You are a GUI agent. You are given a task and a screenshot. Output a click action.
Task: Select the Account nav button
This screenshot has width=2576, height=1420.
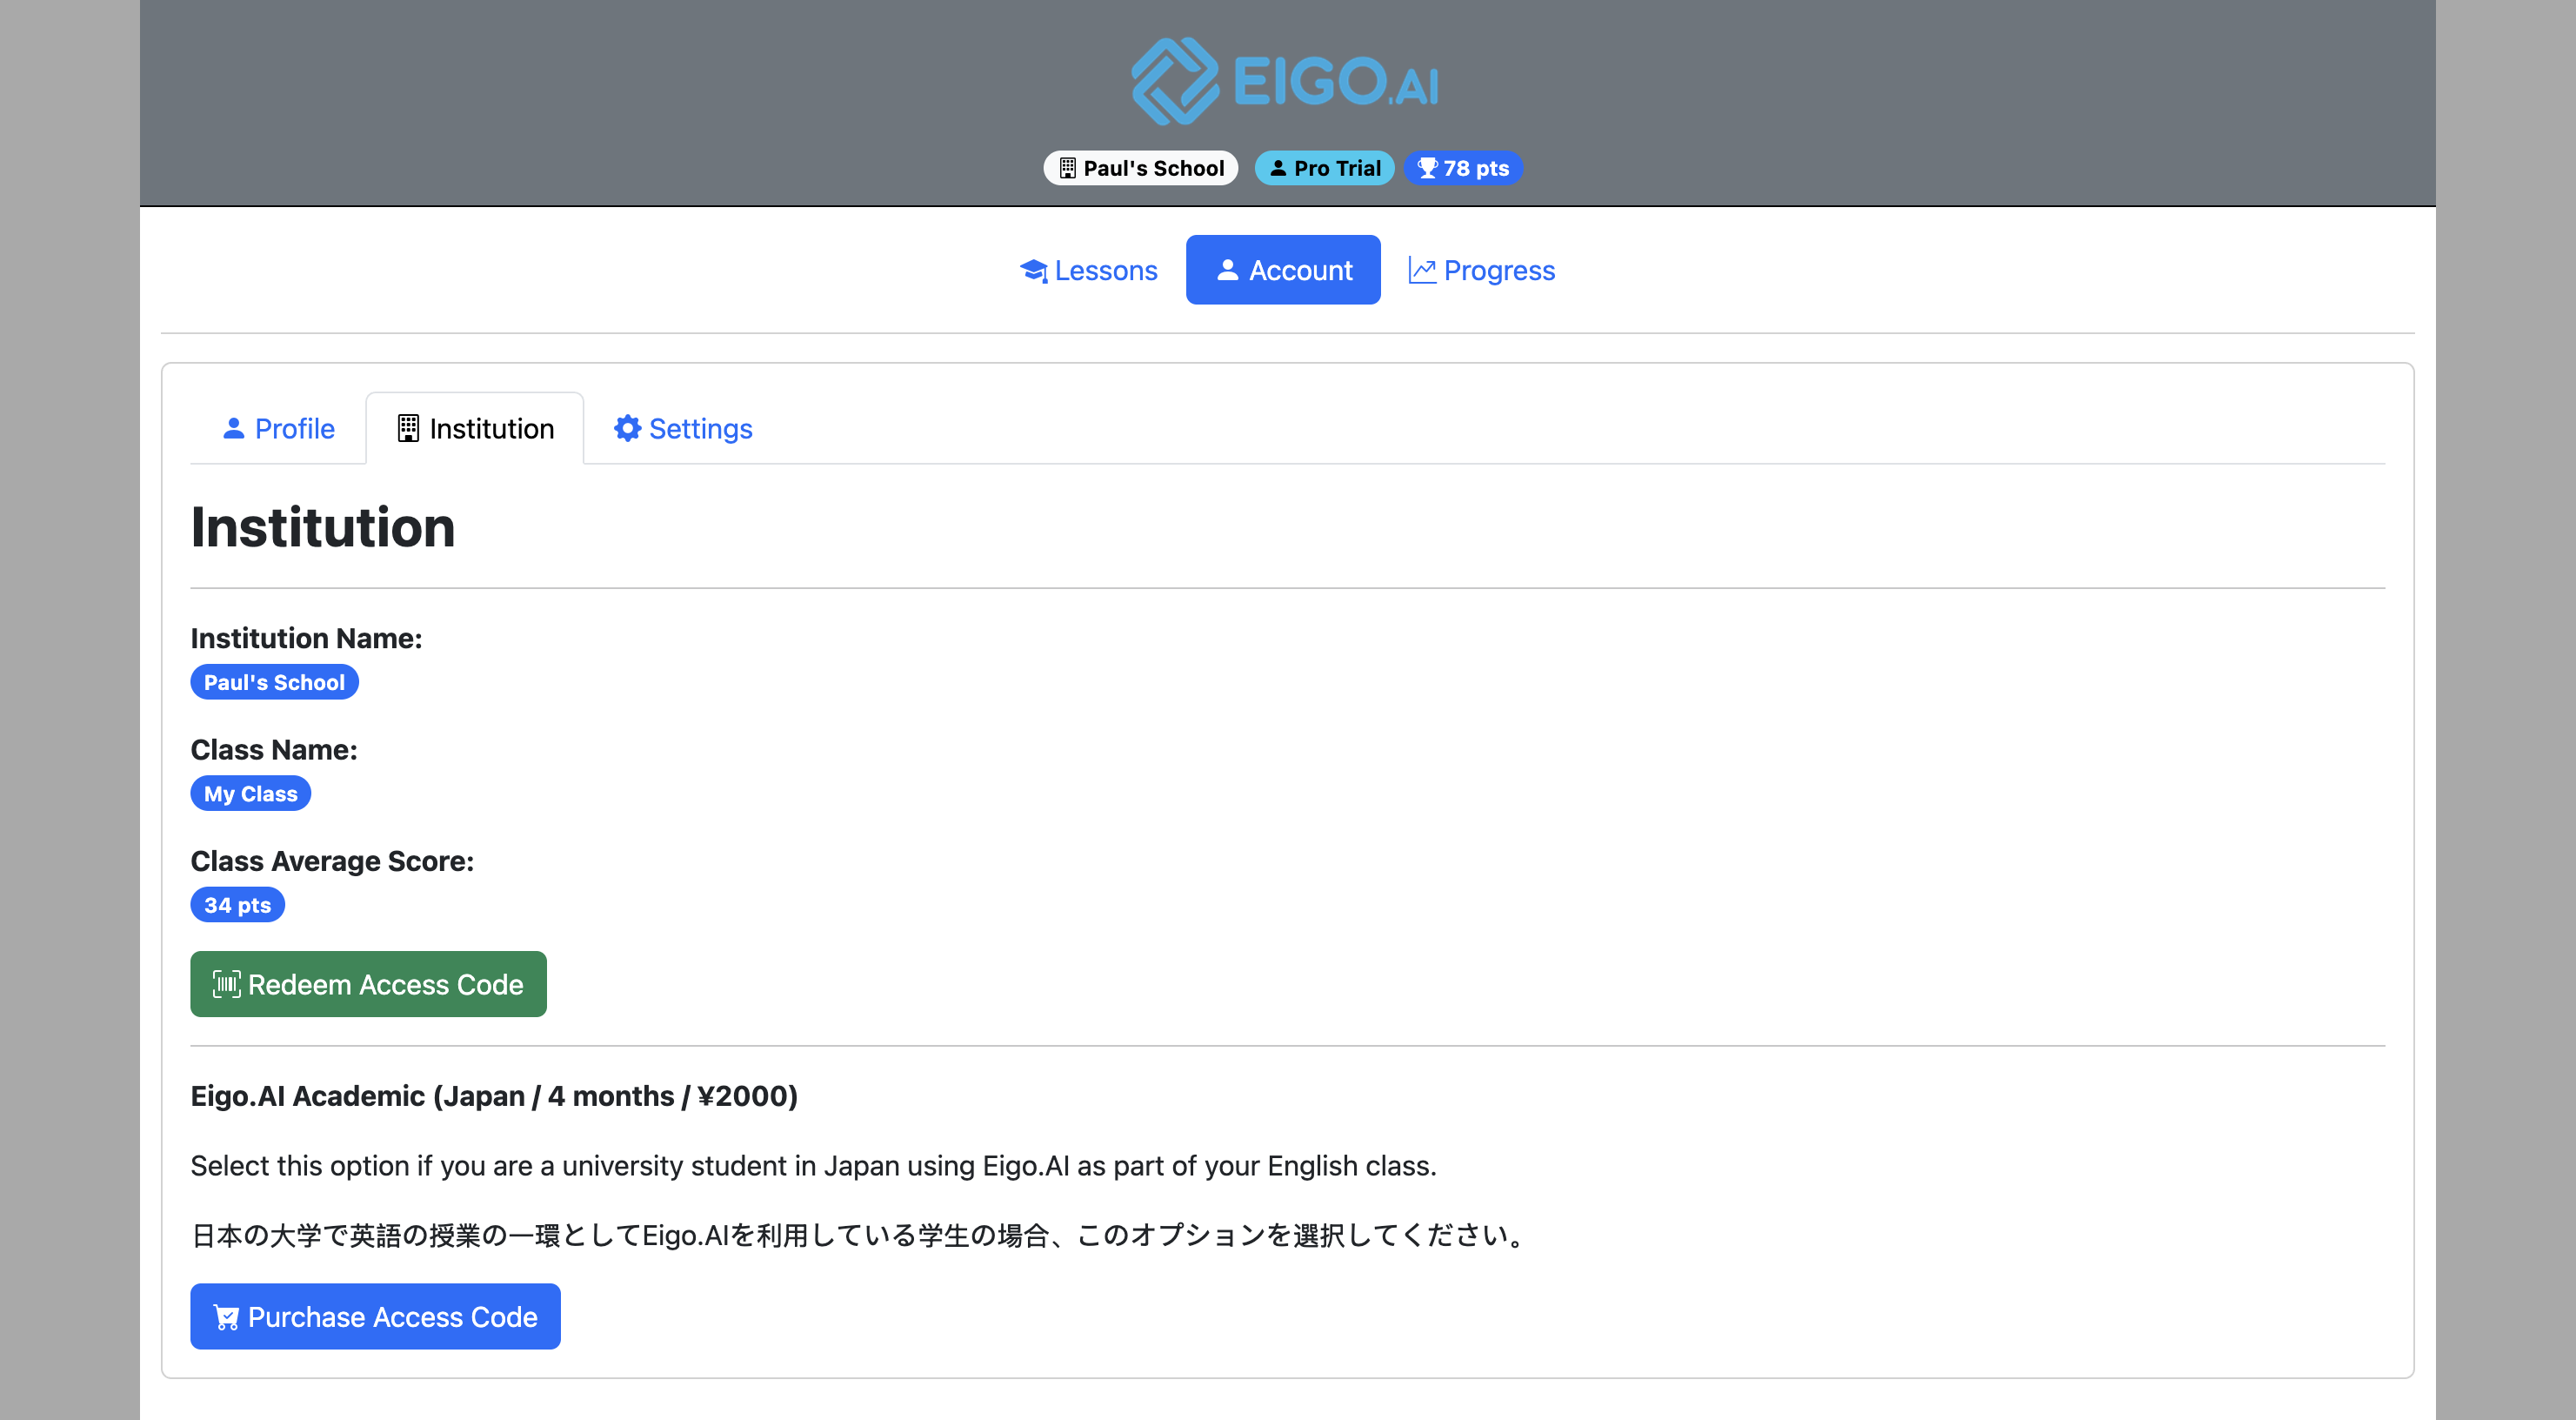(x=1283, y=271)
